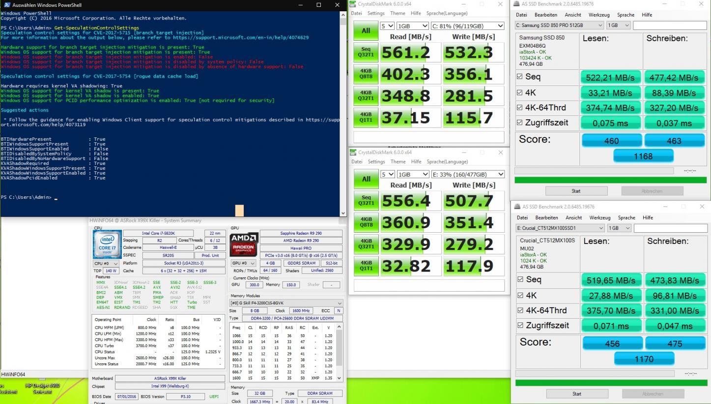Screen dimensions: 711x404
Task: Click the vertical scrollbar of the PowerShell window
Action: [x=343, y=113]
